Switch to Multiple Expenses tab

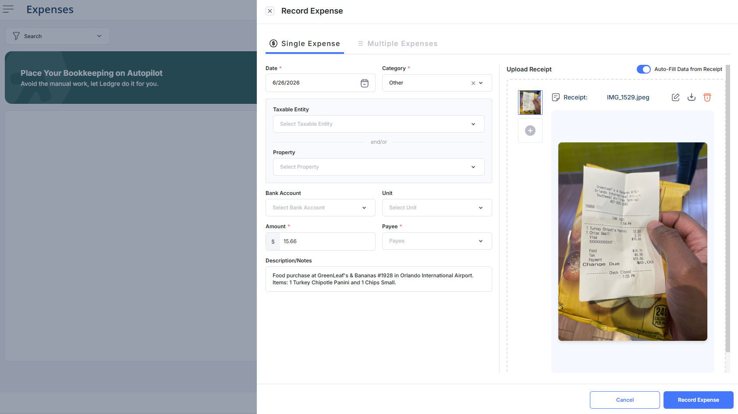397,43
